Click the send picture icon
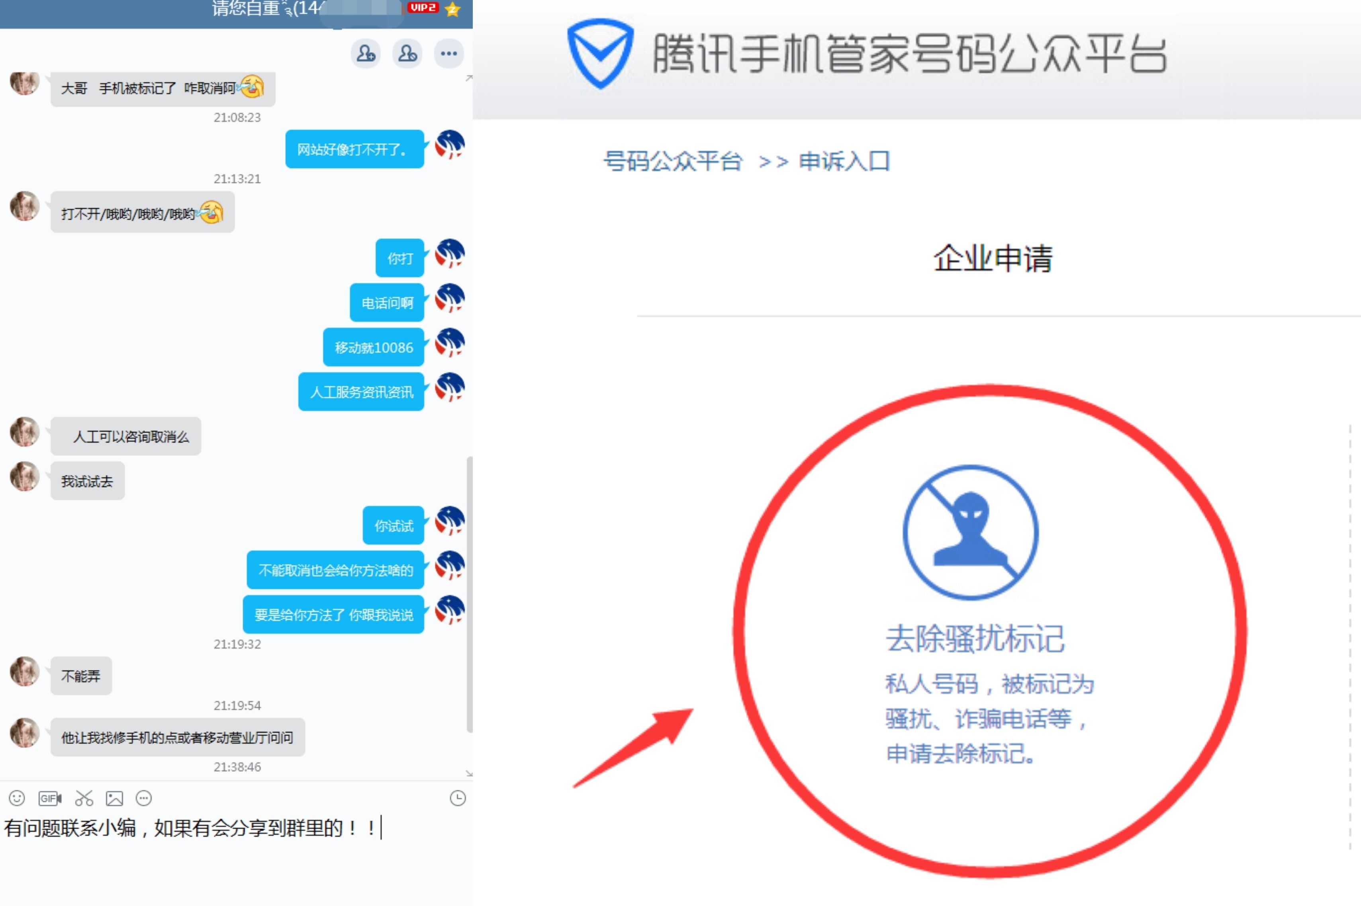Viewport: 1361px width, 906px height. tap(114, 798)
